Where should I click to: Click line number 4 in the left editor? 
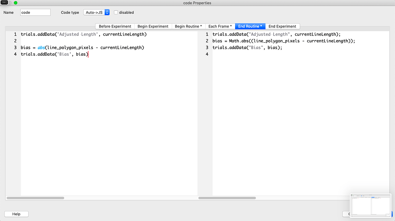pyautogui.click(x=15, y=54)
